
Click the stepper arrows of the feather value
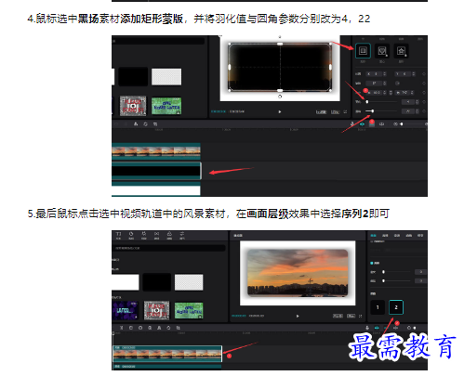[x=418, y=102]
